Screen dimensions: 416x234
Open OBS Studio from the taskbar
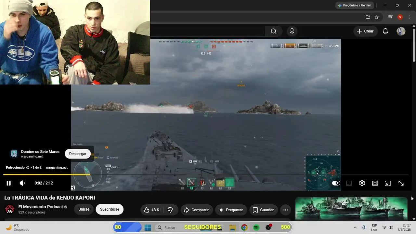pyautogui.click(x=268, y=227)
